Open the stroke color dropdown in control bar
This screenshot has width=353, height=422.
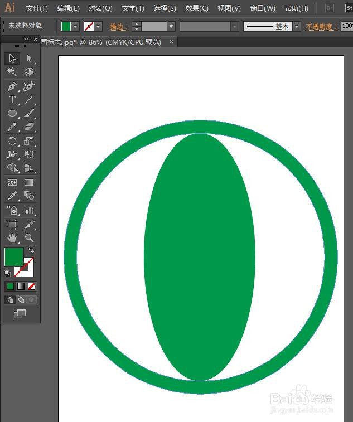tap(99, 26)
